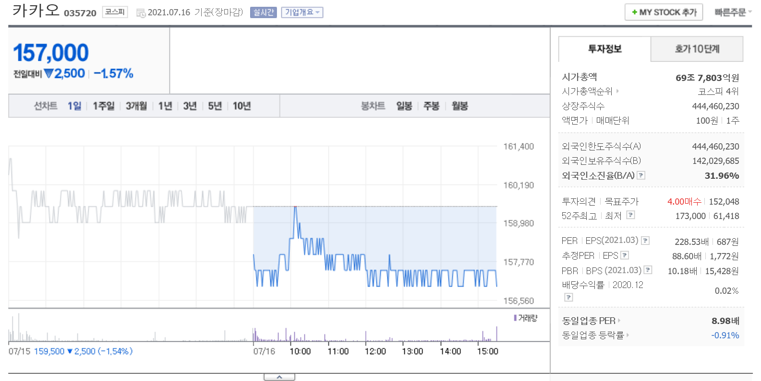This screenshot has height=381, width=761.
Task: Click the 15:00 time axis marker
Action: 487,351
